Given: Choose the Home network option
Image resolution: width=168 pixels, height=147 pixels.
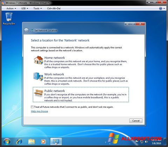Looking at the screenshot, I should [81, 62].
